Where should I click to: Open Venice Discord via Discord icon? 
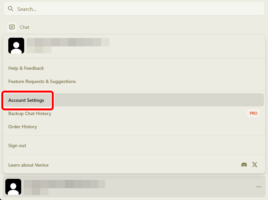(244, 165)
